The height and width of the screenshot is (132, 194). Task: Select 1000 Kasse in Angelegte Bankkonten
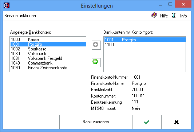48,40
